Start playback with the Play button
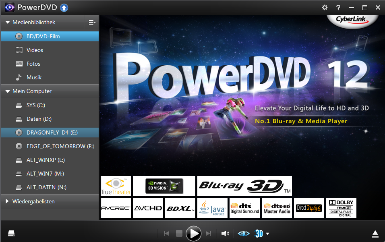The image size is (385, 242). tap(194, 234)
